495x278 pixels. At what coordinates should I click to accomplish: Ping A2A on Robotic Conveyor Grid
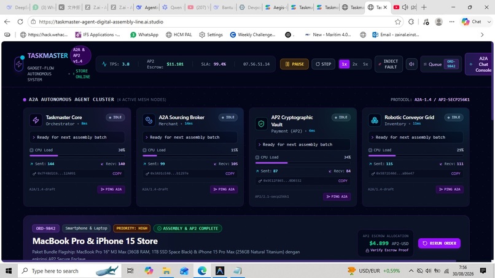[x=450, y=190]
